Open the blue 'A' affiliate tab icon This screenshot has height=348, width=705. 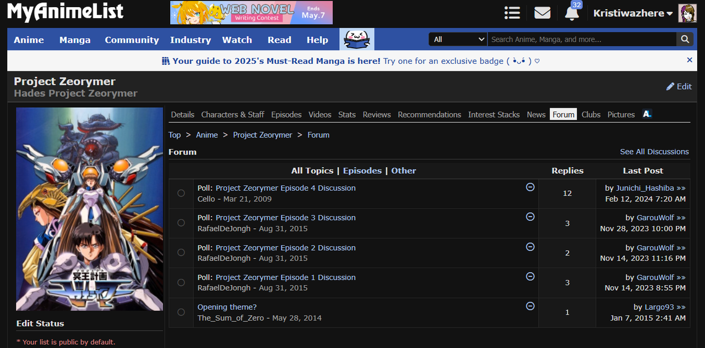pyautogui.click(x=647, y=114)
